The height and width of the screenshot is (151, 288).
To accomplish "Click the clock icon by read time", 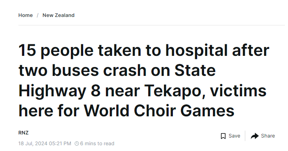I will pos(77,143).
